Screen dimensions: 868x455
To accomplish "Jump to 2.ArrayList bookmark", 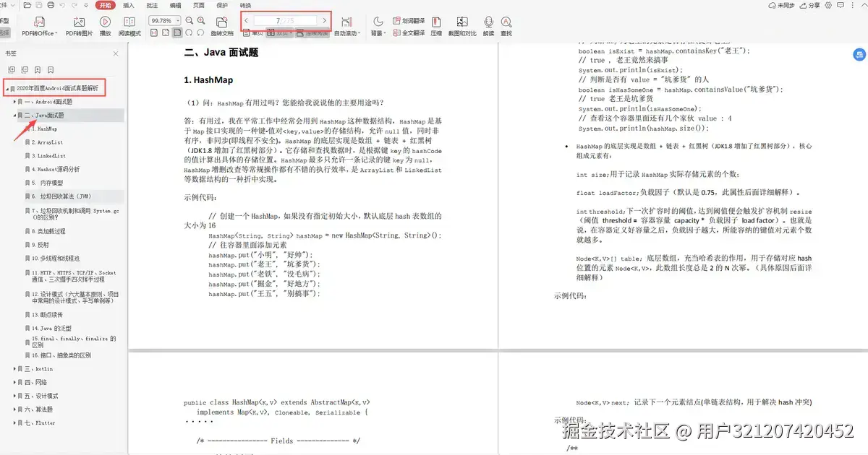I will (x=47, y=142).
